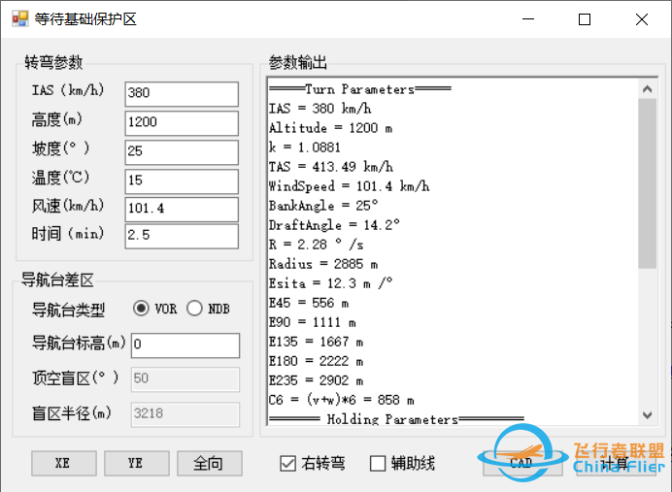Click the CAD button
Screen dimensions: 672x492
click(522, 463)
